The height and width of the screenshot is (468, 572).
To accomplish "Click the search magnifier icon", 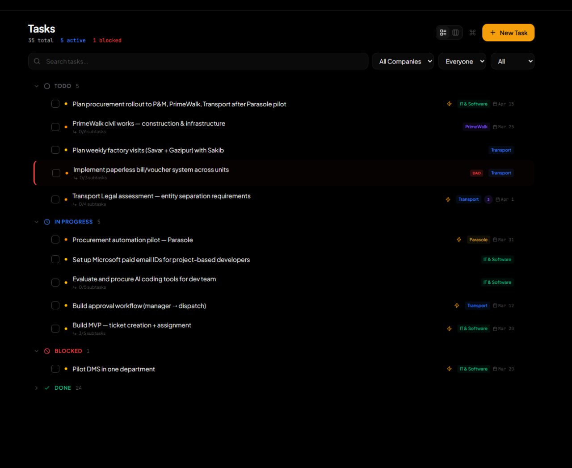I will 37,61.
